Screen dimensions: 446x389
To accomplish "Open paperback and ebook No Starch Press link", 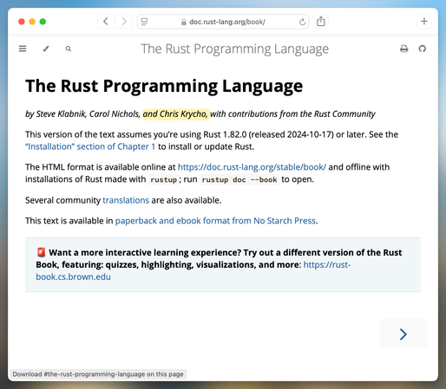I will pyautogui.click(x=215, y=221).
